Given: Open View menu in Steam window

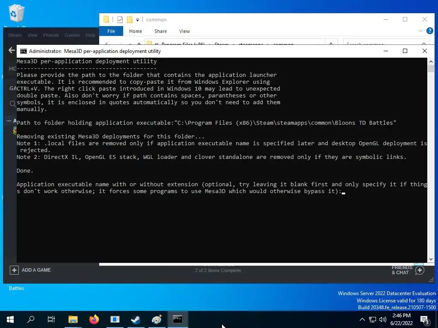Looking at the screenshot, I should click(33, 35).
